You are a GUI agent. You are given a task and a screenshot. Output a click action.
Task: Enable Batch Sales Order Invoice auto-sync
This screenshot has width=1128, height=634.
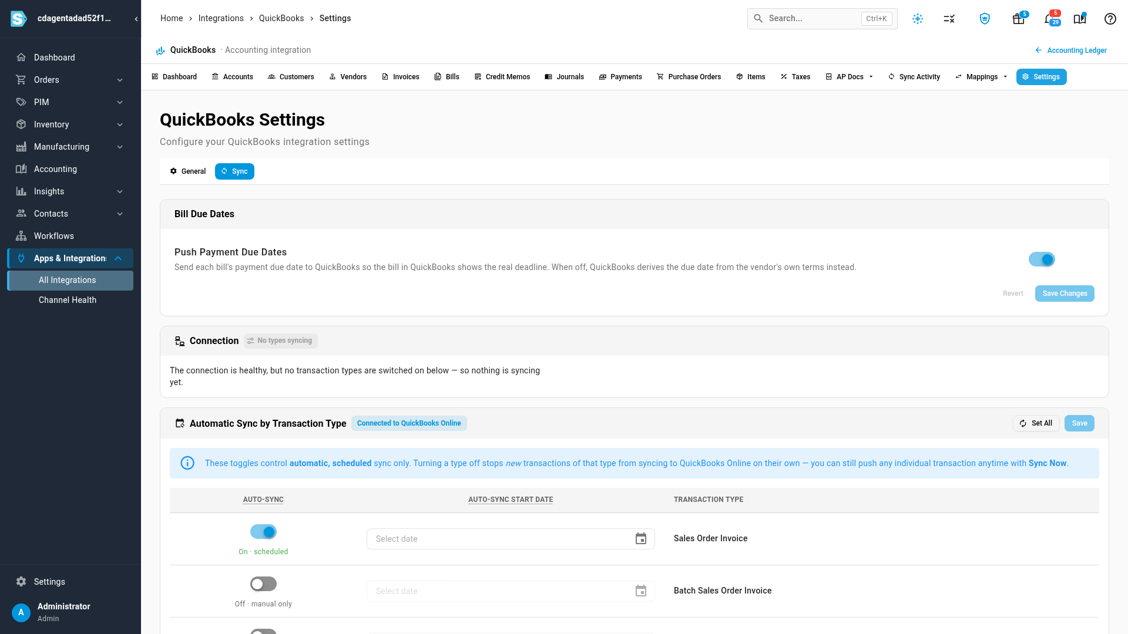[x=263, y=584]
